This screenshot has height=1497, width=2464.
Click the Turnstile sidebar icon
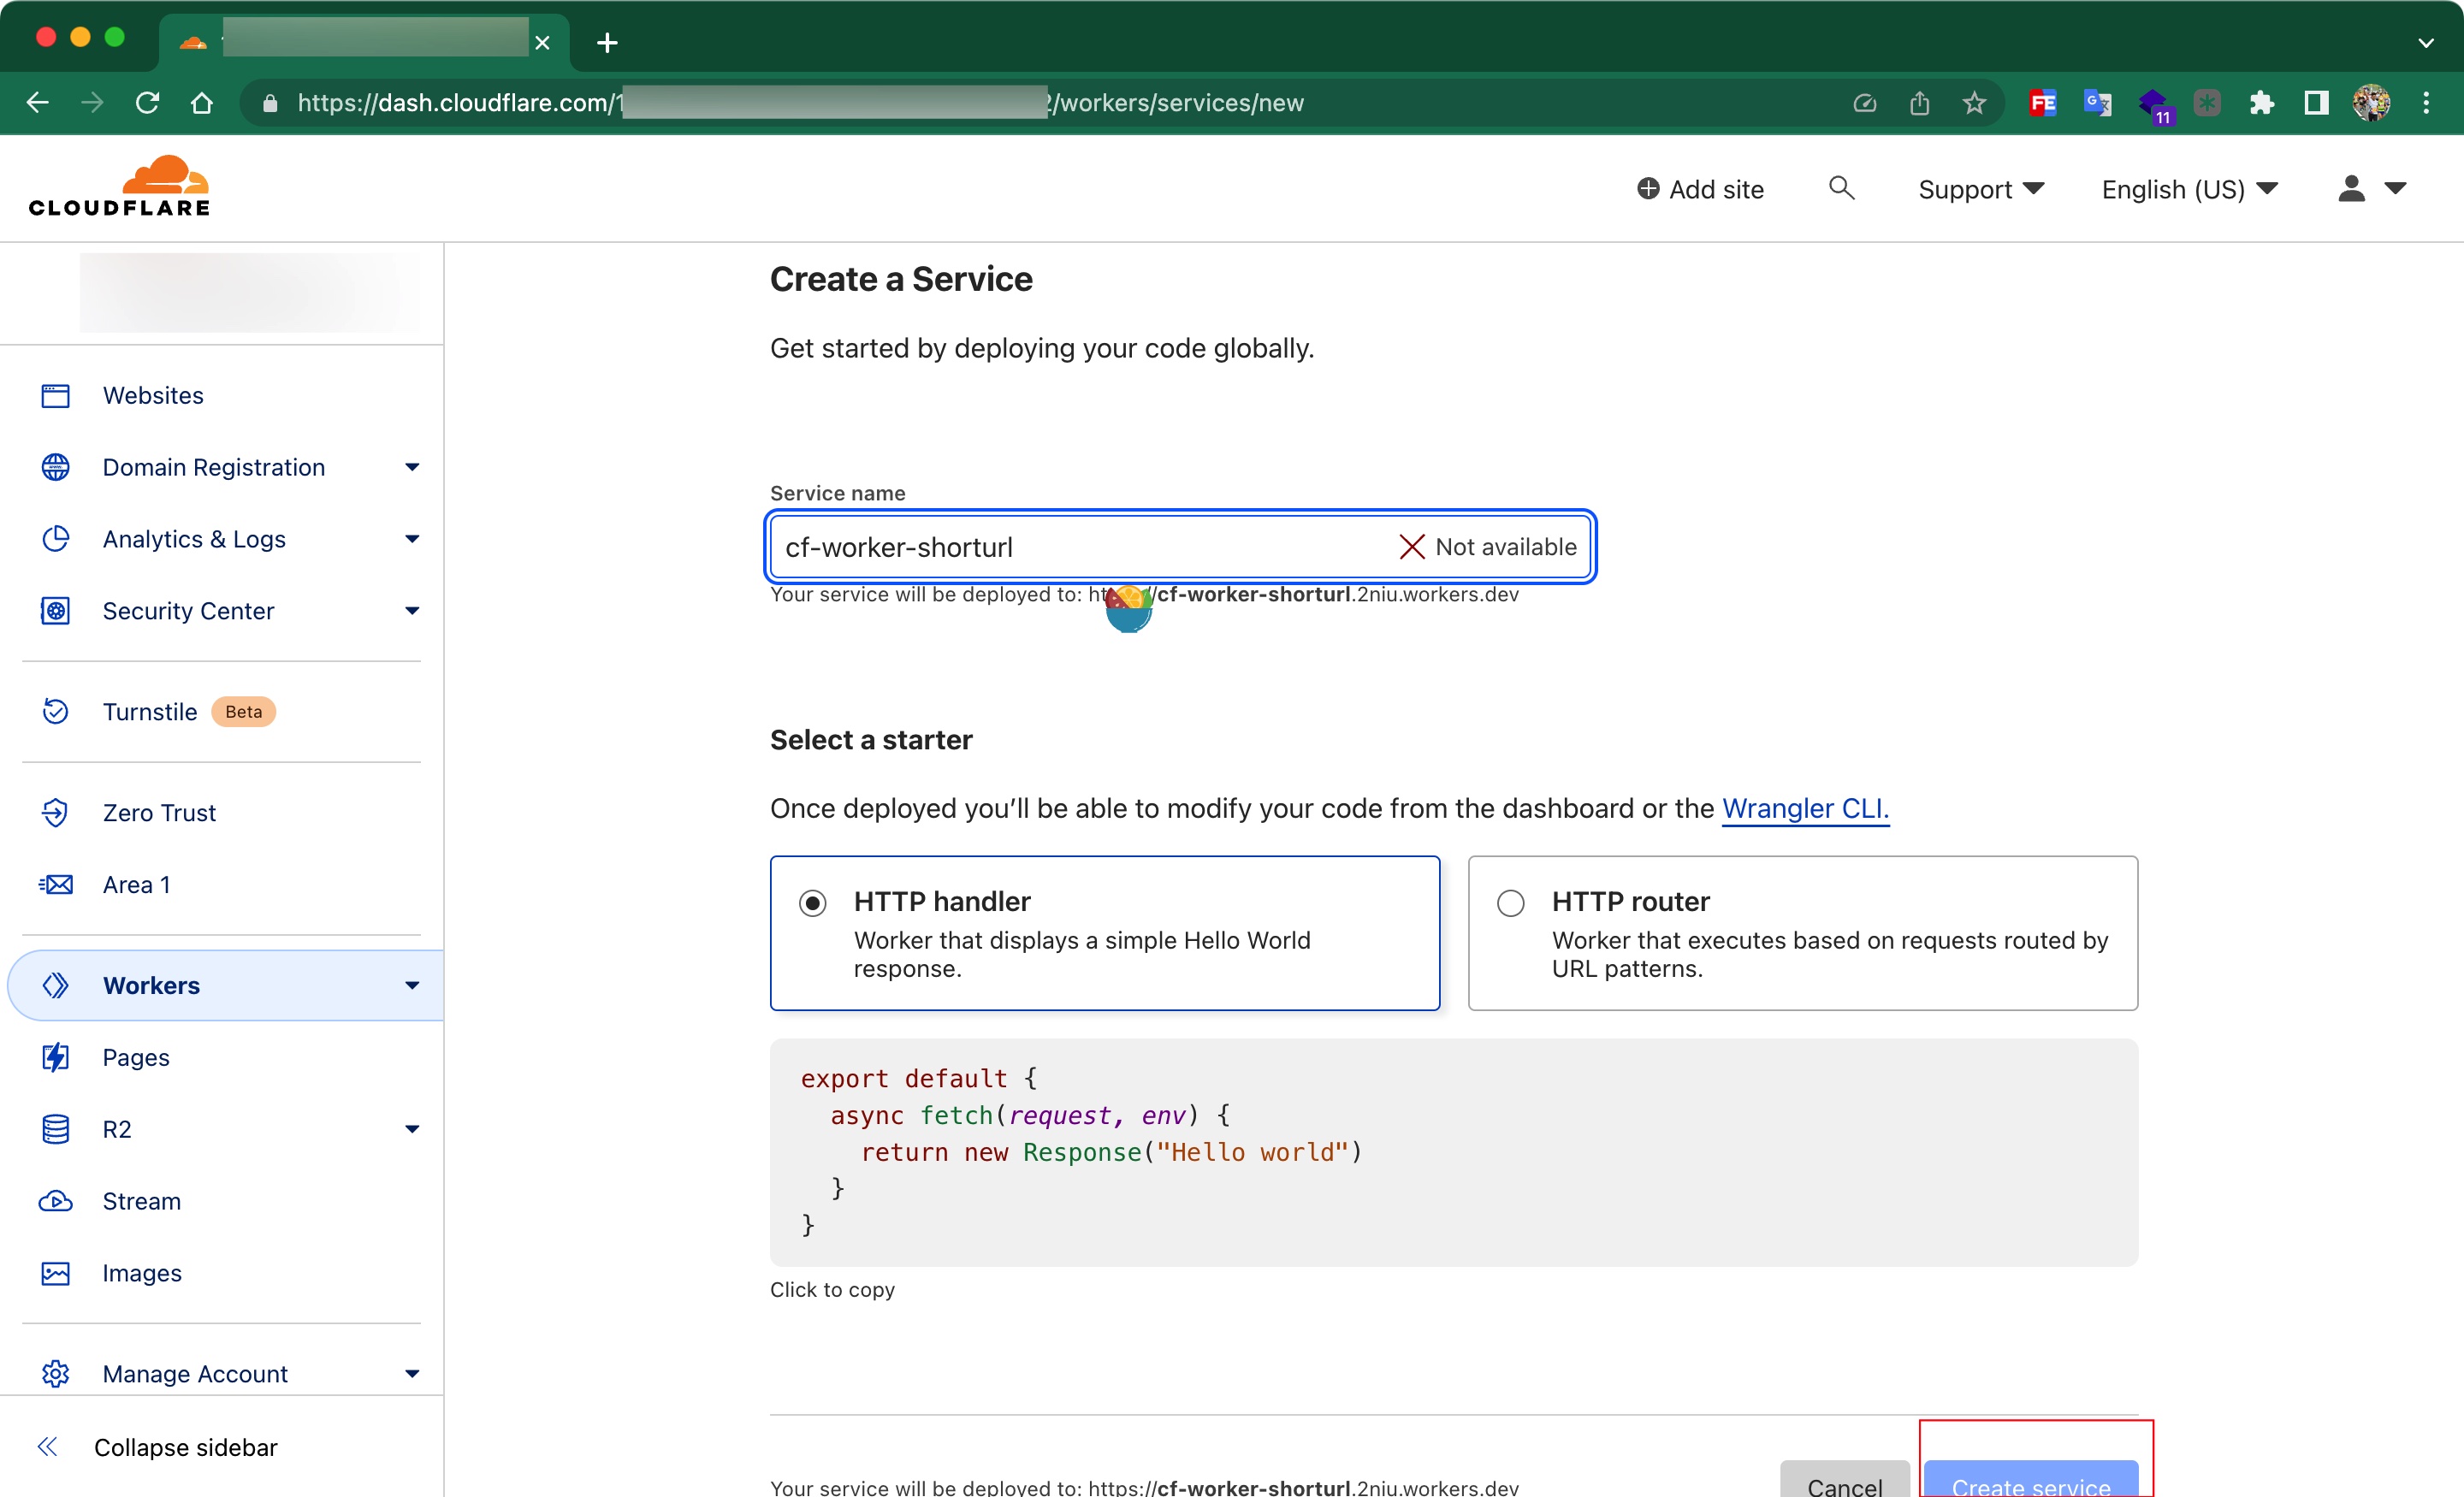55,711
